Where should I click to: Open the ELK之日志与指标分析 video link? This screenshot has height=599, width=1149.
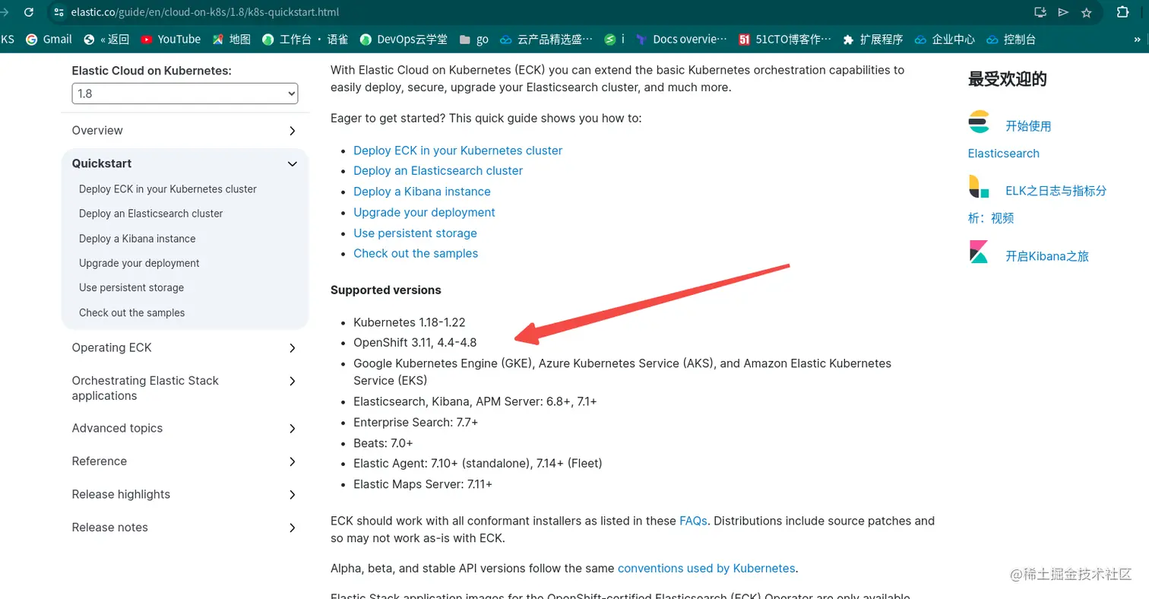pyautogui.click(x=1056, y=191)
